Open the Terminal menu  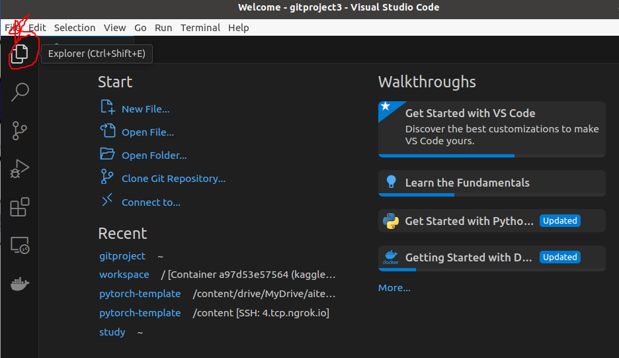(200, 28)
